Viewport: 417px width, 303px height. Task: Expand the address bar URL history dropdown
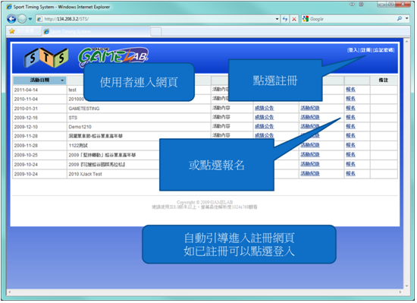tap(277, 19)
